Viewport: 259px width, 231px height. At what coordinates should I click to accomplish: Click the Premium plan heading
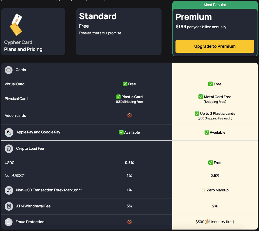(194, 17)
